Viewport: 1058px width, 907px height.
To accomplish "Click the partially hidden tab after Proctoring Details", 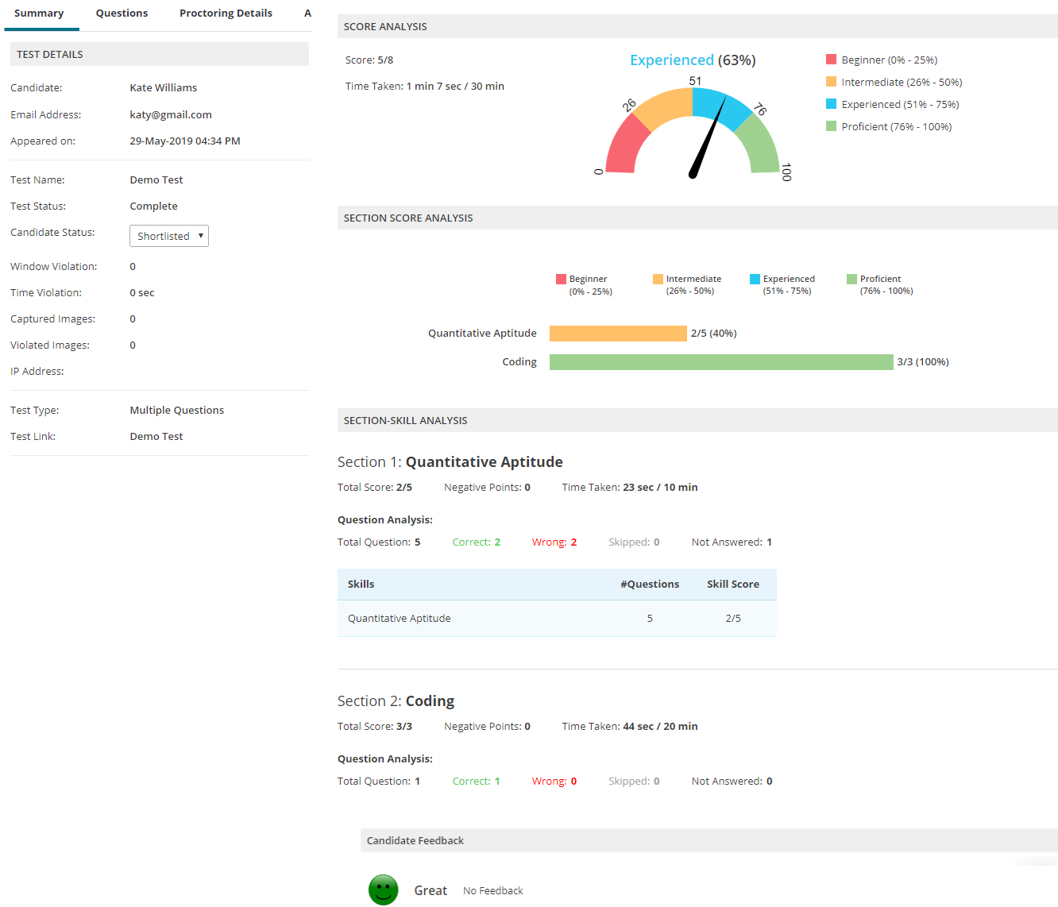I will click(307, 14).
